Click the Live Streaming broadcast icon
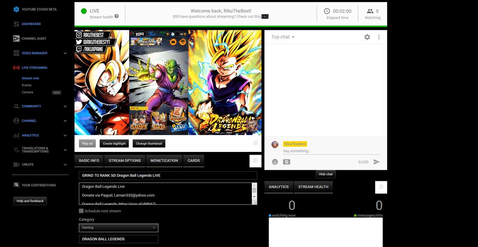Image resolution: width=478 pixels, height=247 pixels. click(x=16, y=68)
